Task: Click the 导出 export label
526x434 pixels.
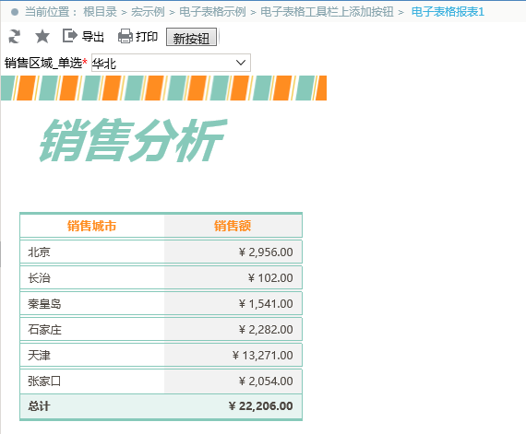Action: click(x=93, y=37)
